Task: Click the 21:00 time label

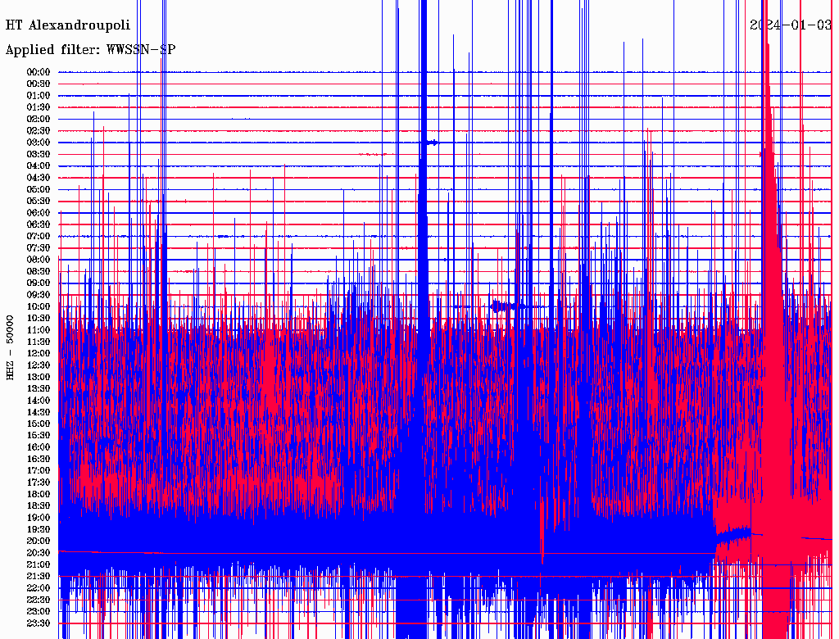Action: click(x=39, y=564)
